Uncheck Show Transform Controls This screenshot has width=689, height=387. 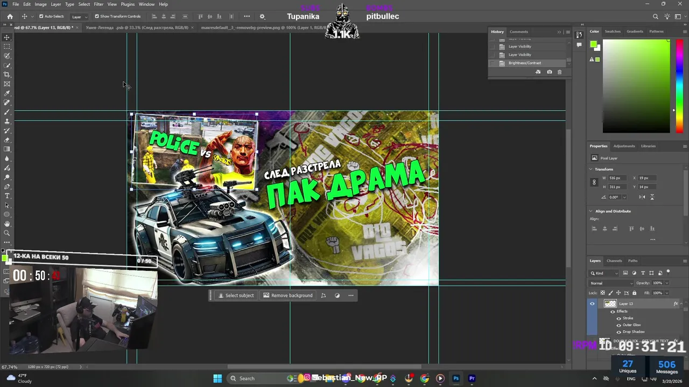pos(97,16)
